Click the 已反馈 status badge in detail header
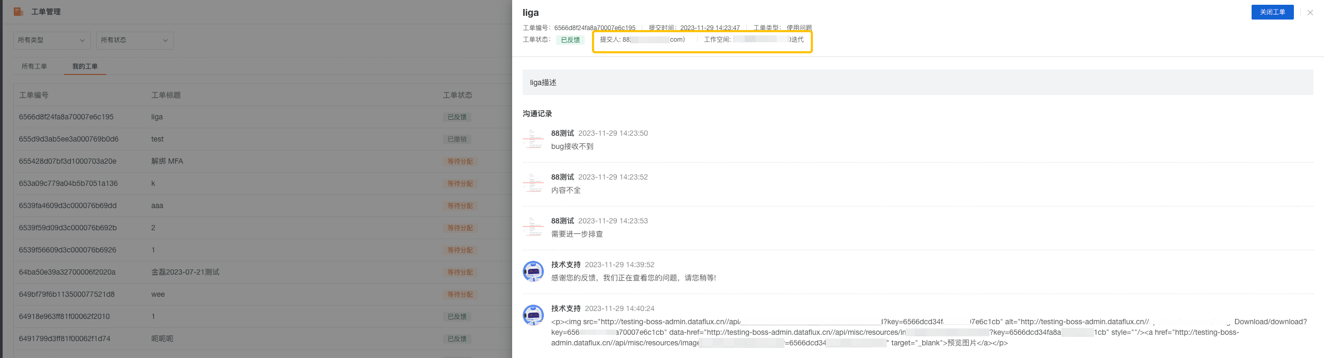1324x358 pixels. tap(570, 40)
